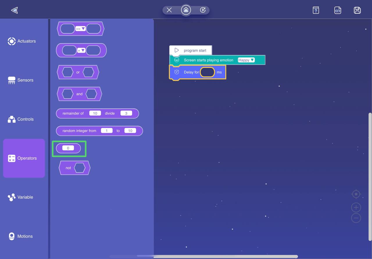Zoom in with the plus icon

[x=356, y=207]
